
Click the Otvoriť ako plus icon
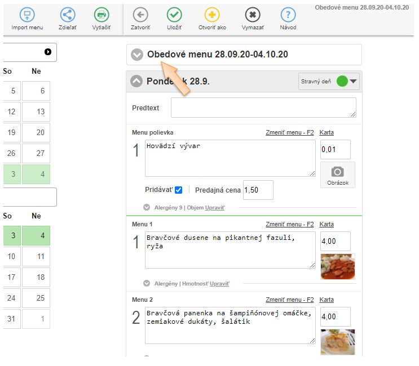coord(212,15)
